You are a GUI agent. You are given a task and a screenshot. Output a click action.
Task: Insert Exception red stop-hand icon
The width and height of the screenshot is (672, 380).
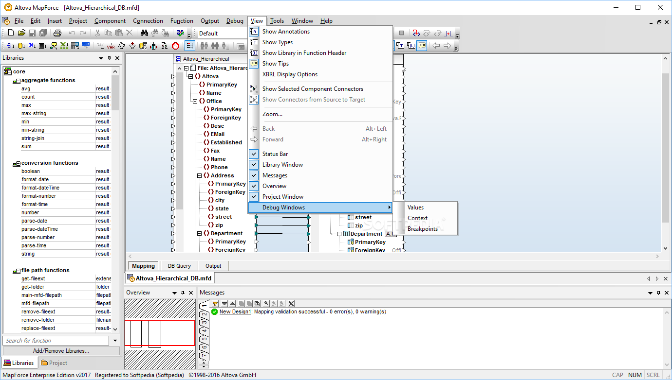175,46
